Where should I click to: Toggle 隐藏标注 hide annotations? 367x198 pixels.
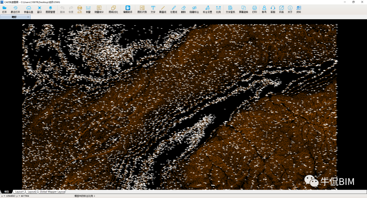click(194, 9)
